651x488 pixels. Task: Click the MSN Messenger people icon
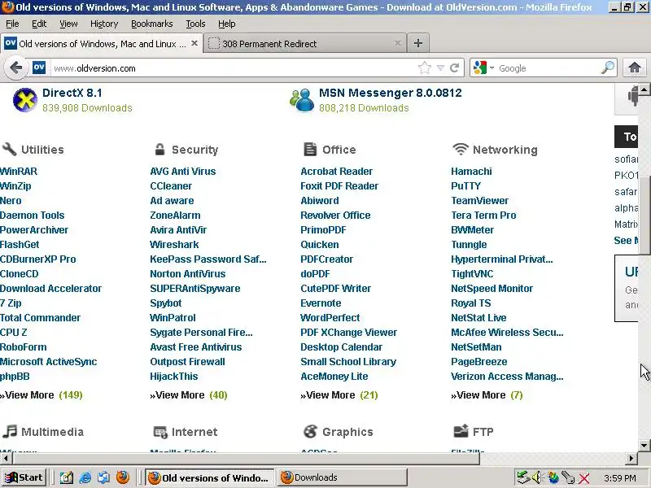[x=302, y=100]
